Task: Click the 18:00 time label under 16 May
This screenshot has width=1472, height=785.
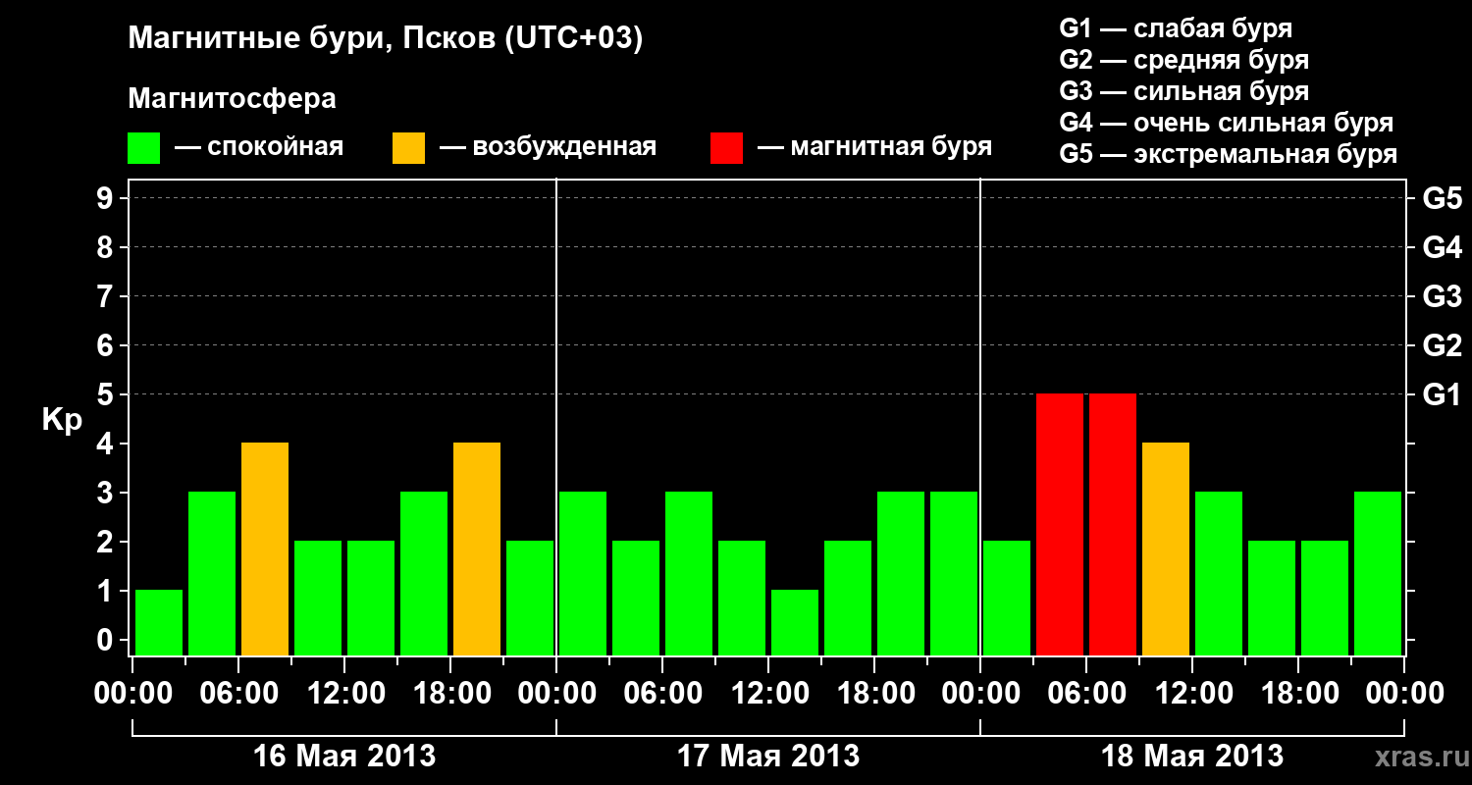Action: [x=450, y=694]
